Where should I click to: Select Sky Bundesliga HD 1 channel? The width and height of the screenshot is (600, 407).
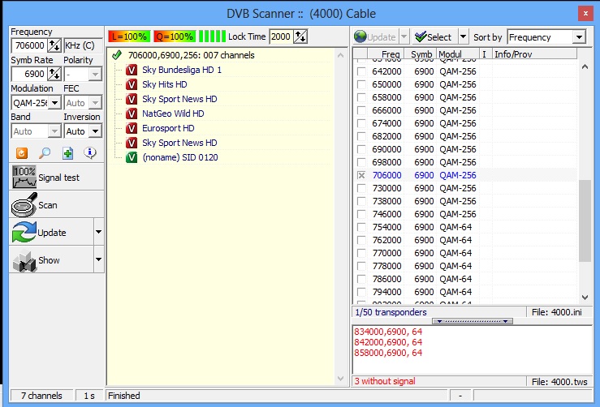click(182, 70)
